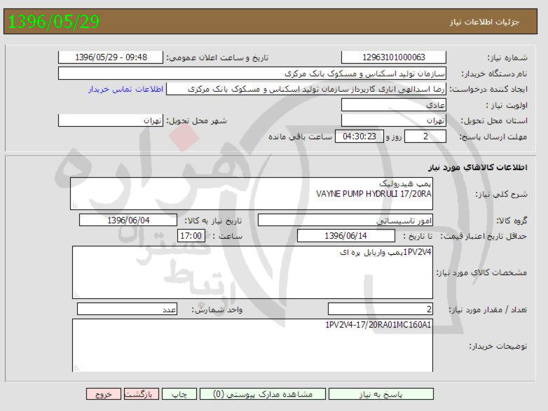Click the استان محل تحویل field

[393, 120]
